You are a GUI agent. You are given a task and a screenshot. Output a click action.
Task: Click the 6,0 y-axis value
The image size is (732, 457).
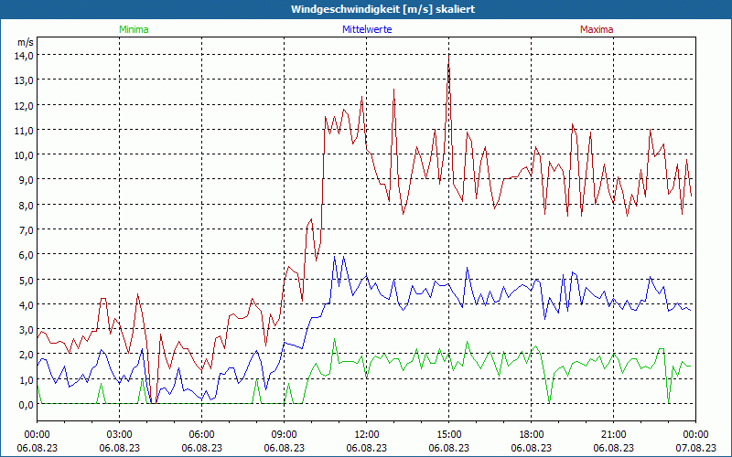point(27,255)
